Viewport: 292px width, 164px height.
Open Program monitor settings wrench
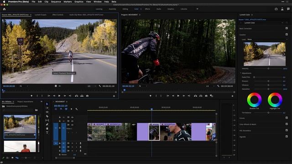point(218,86)
